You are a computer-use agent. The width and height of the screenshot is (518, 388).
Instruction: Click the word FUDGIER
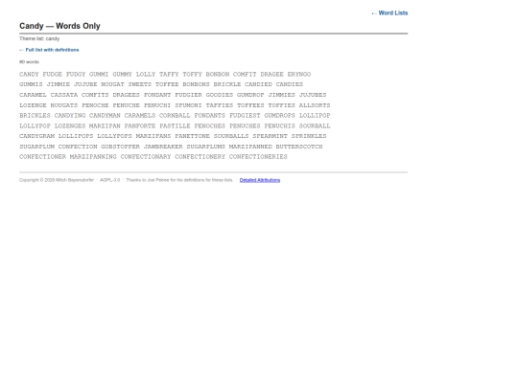click(188, 95)
